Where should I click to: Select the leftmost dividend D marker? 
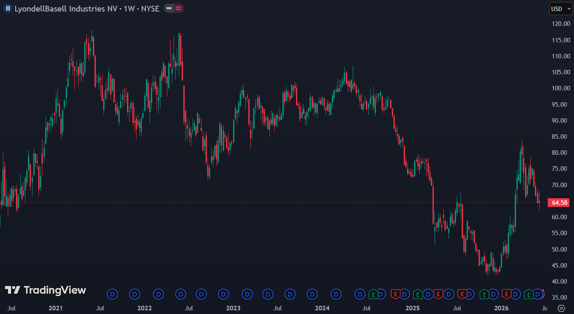tap(113, 294)
